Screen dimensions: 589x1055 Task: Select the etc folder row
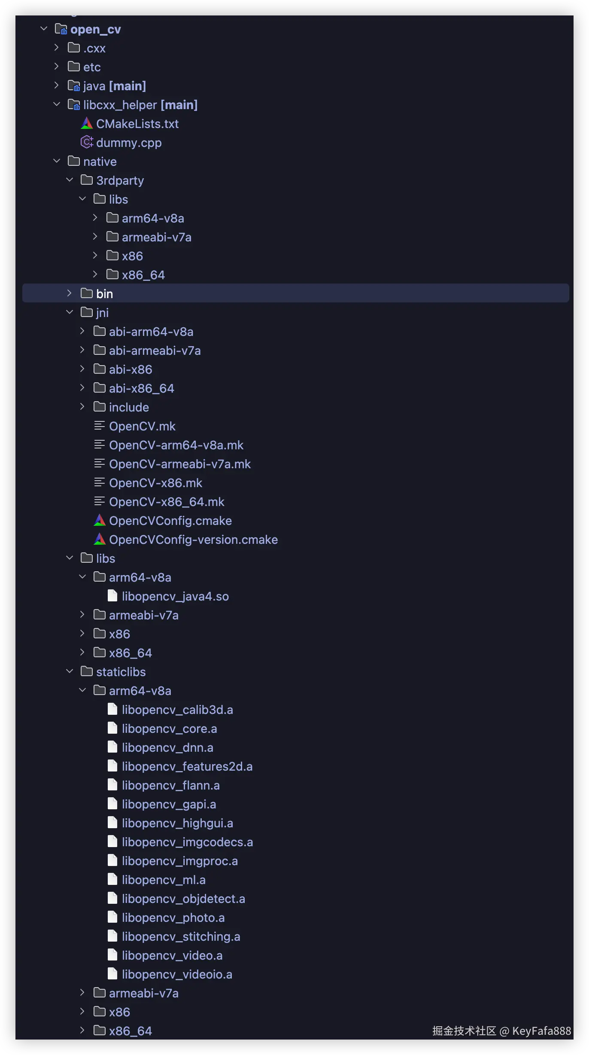click(x=92, y=67)
